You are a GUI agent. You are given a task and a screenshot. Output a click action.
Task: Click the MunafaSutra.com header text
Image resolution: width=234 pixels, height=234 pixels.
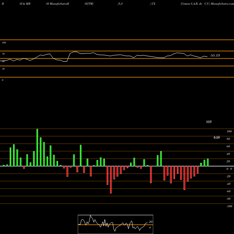(222, 4)
